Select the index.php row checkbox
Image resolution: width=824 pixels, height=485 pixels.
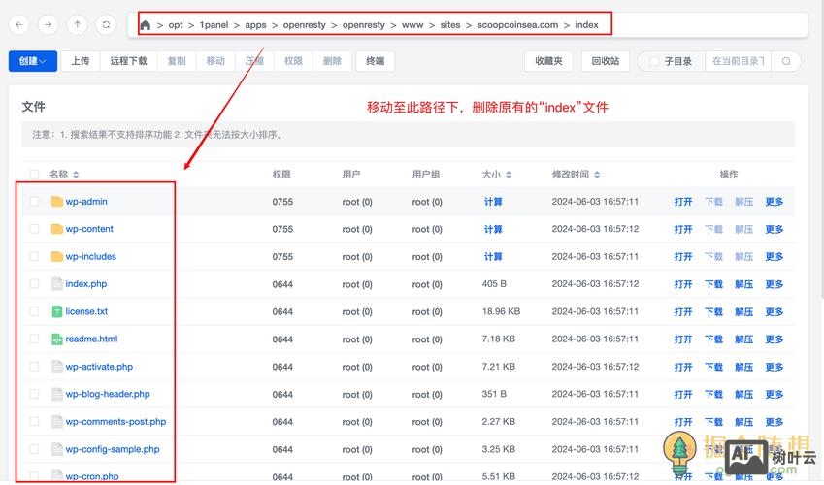(x=34, y=284)
